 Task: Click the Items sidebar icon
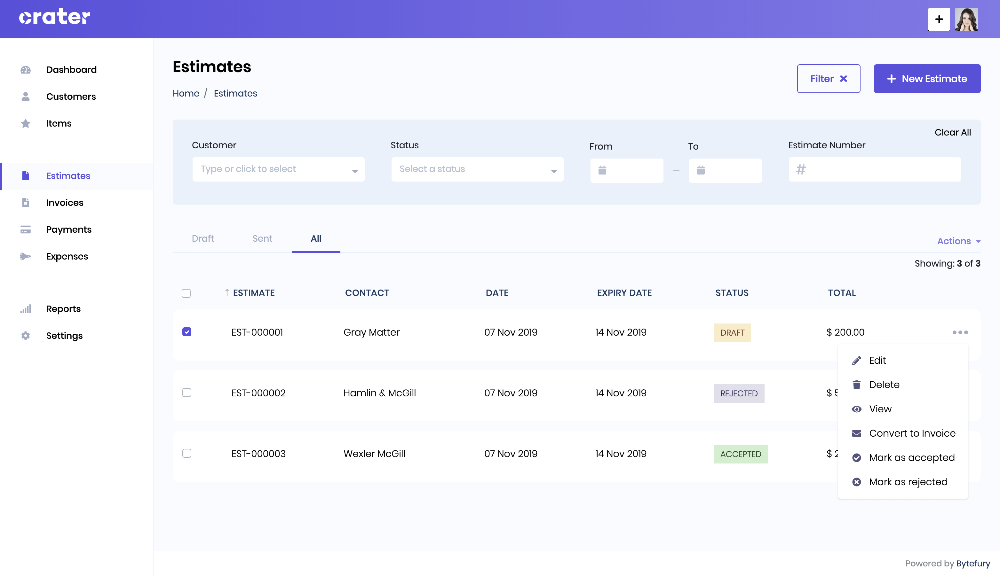24,123
